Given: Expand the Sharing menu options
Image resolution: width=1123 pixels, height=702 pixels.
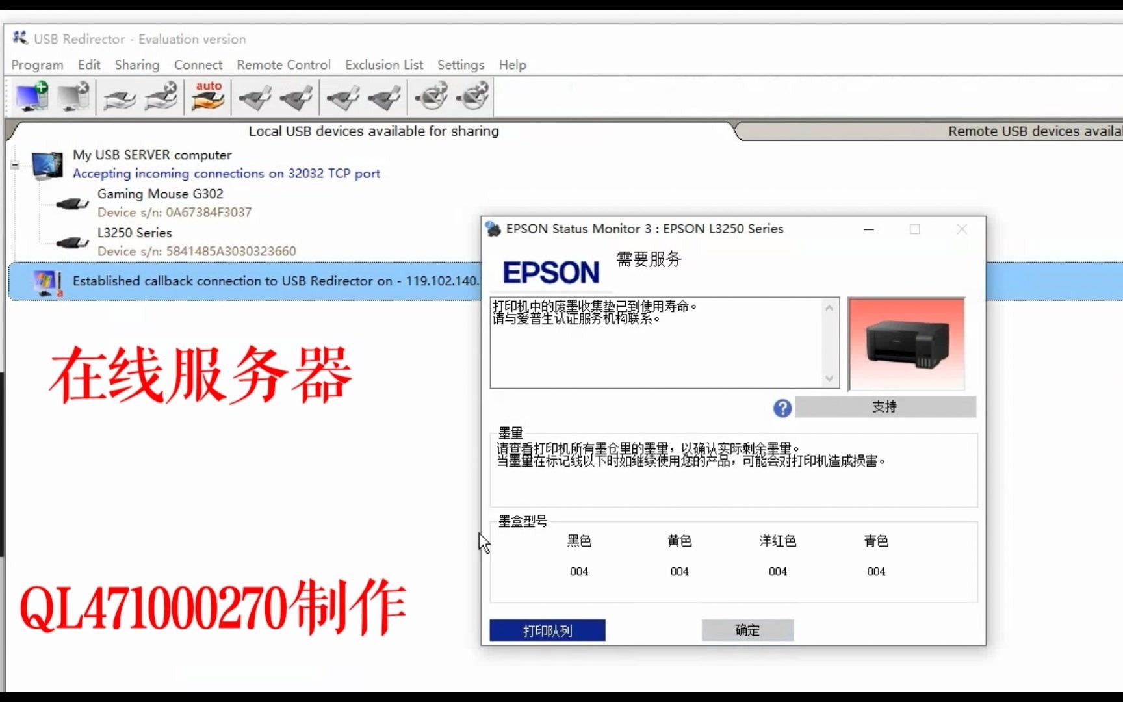Looking at the screenshot, I should pyautogui.click(x=136, y=65).
